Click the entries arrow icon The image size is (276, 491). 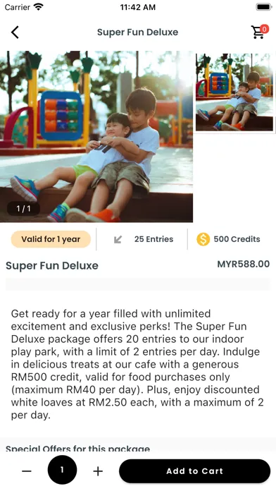pyautogui.click(x=118, y=240)
